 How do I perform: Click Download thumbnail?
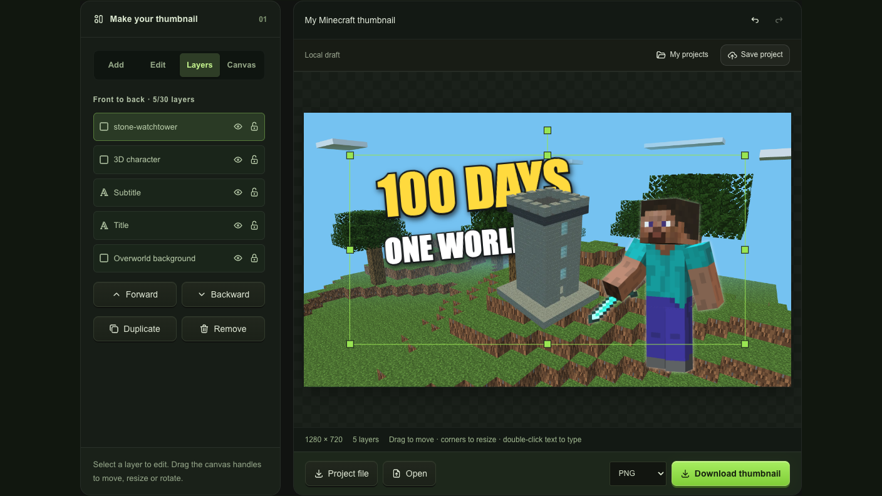point(730,473)
